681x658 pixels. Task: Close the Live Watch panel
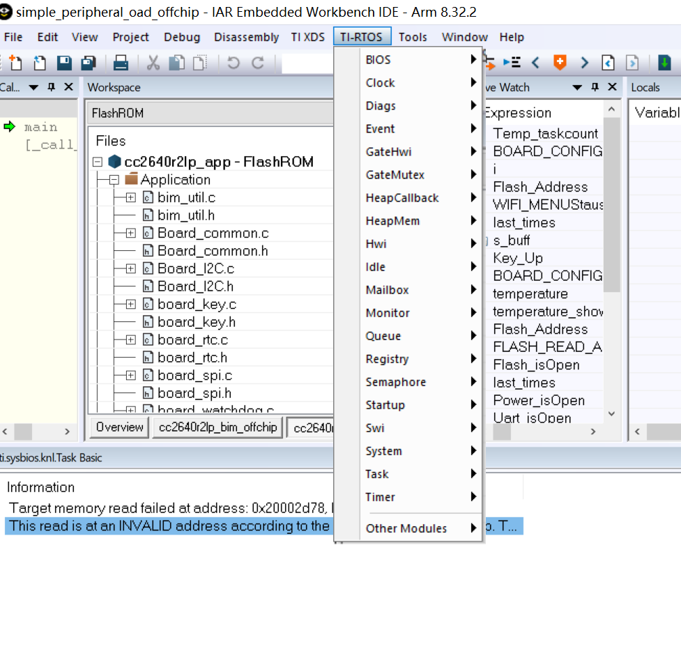click(612, 87)
